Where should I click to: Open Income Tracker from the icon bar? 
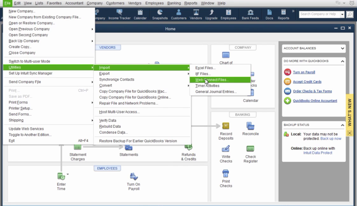(119, 15)
